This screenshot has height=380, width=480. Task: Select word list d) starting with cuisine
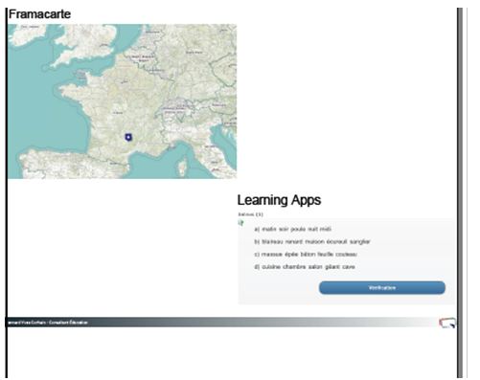305,267
